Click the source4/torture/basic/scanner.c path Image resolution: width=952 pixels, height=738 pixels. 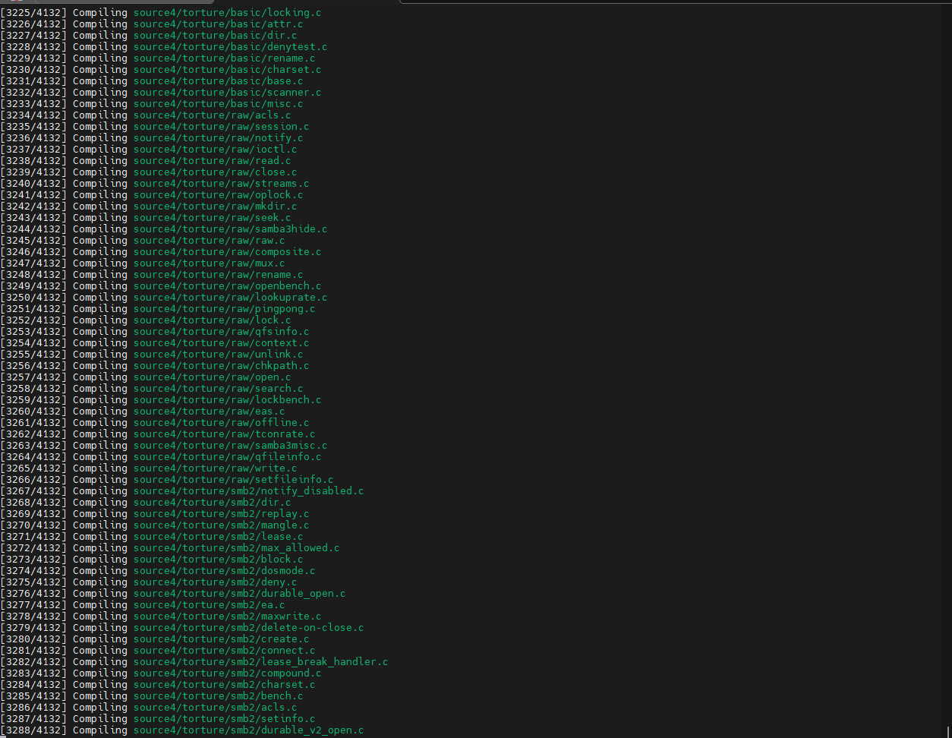(x=227, y=93)
